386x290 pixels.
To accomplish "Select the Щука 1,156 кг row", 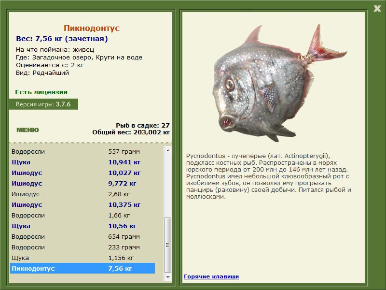I will (83, 258).
